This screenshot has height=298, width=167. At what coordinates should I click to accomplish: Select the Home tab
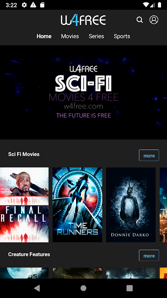(44, 36)
